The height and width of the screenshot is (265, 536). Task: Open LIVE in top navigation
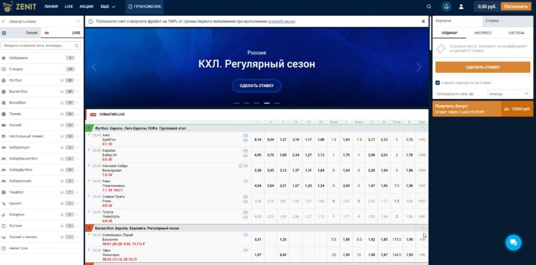coord(69,6)
